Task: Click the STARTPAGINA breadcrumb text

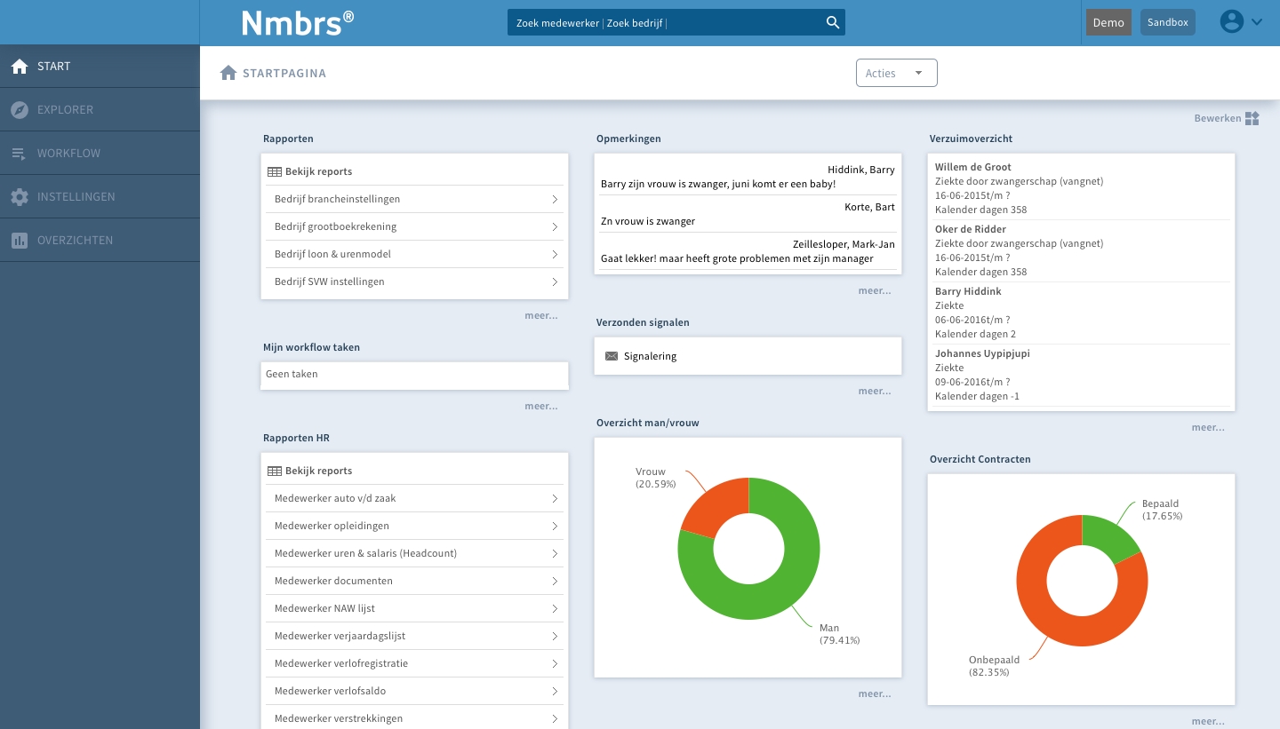Action: (x=284, y=73)
